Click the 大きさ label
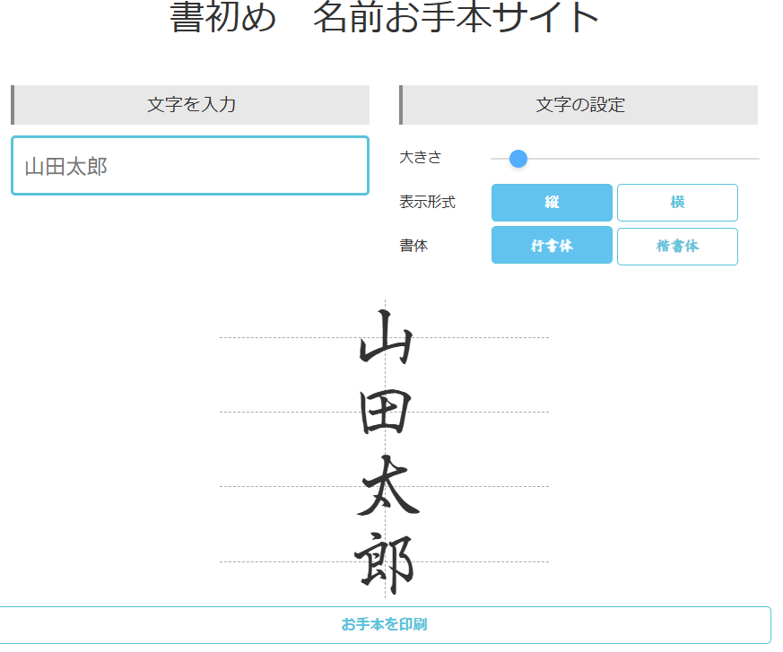The image size is (783, 652). (421, 158)
